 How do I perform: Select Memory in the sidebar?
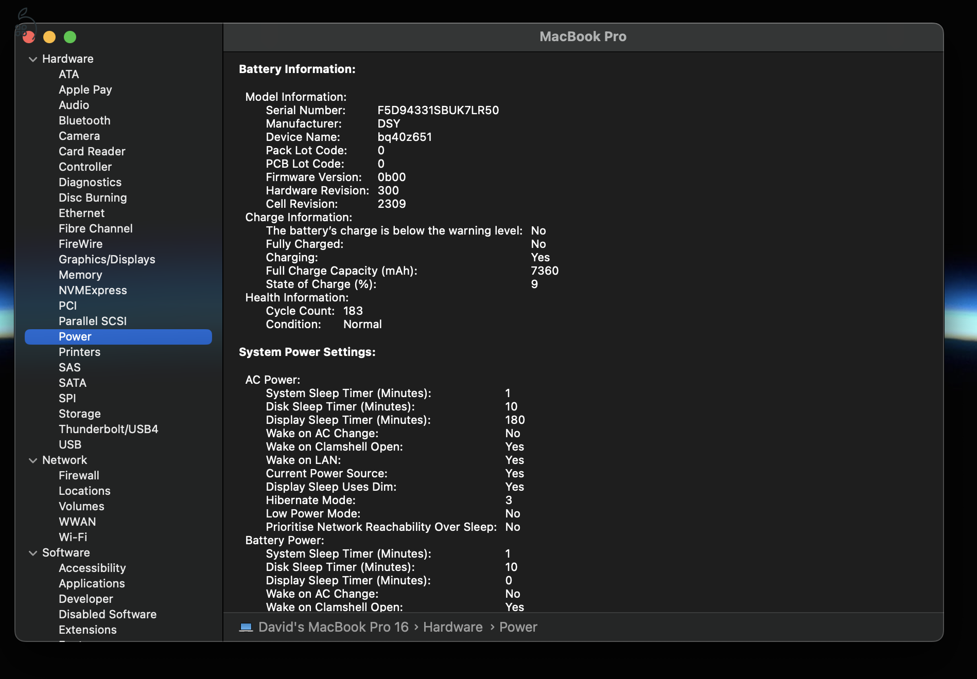point(80,275)
